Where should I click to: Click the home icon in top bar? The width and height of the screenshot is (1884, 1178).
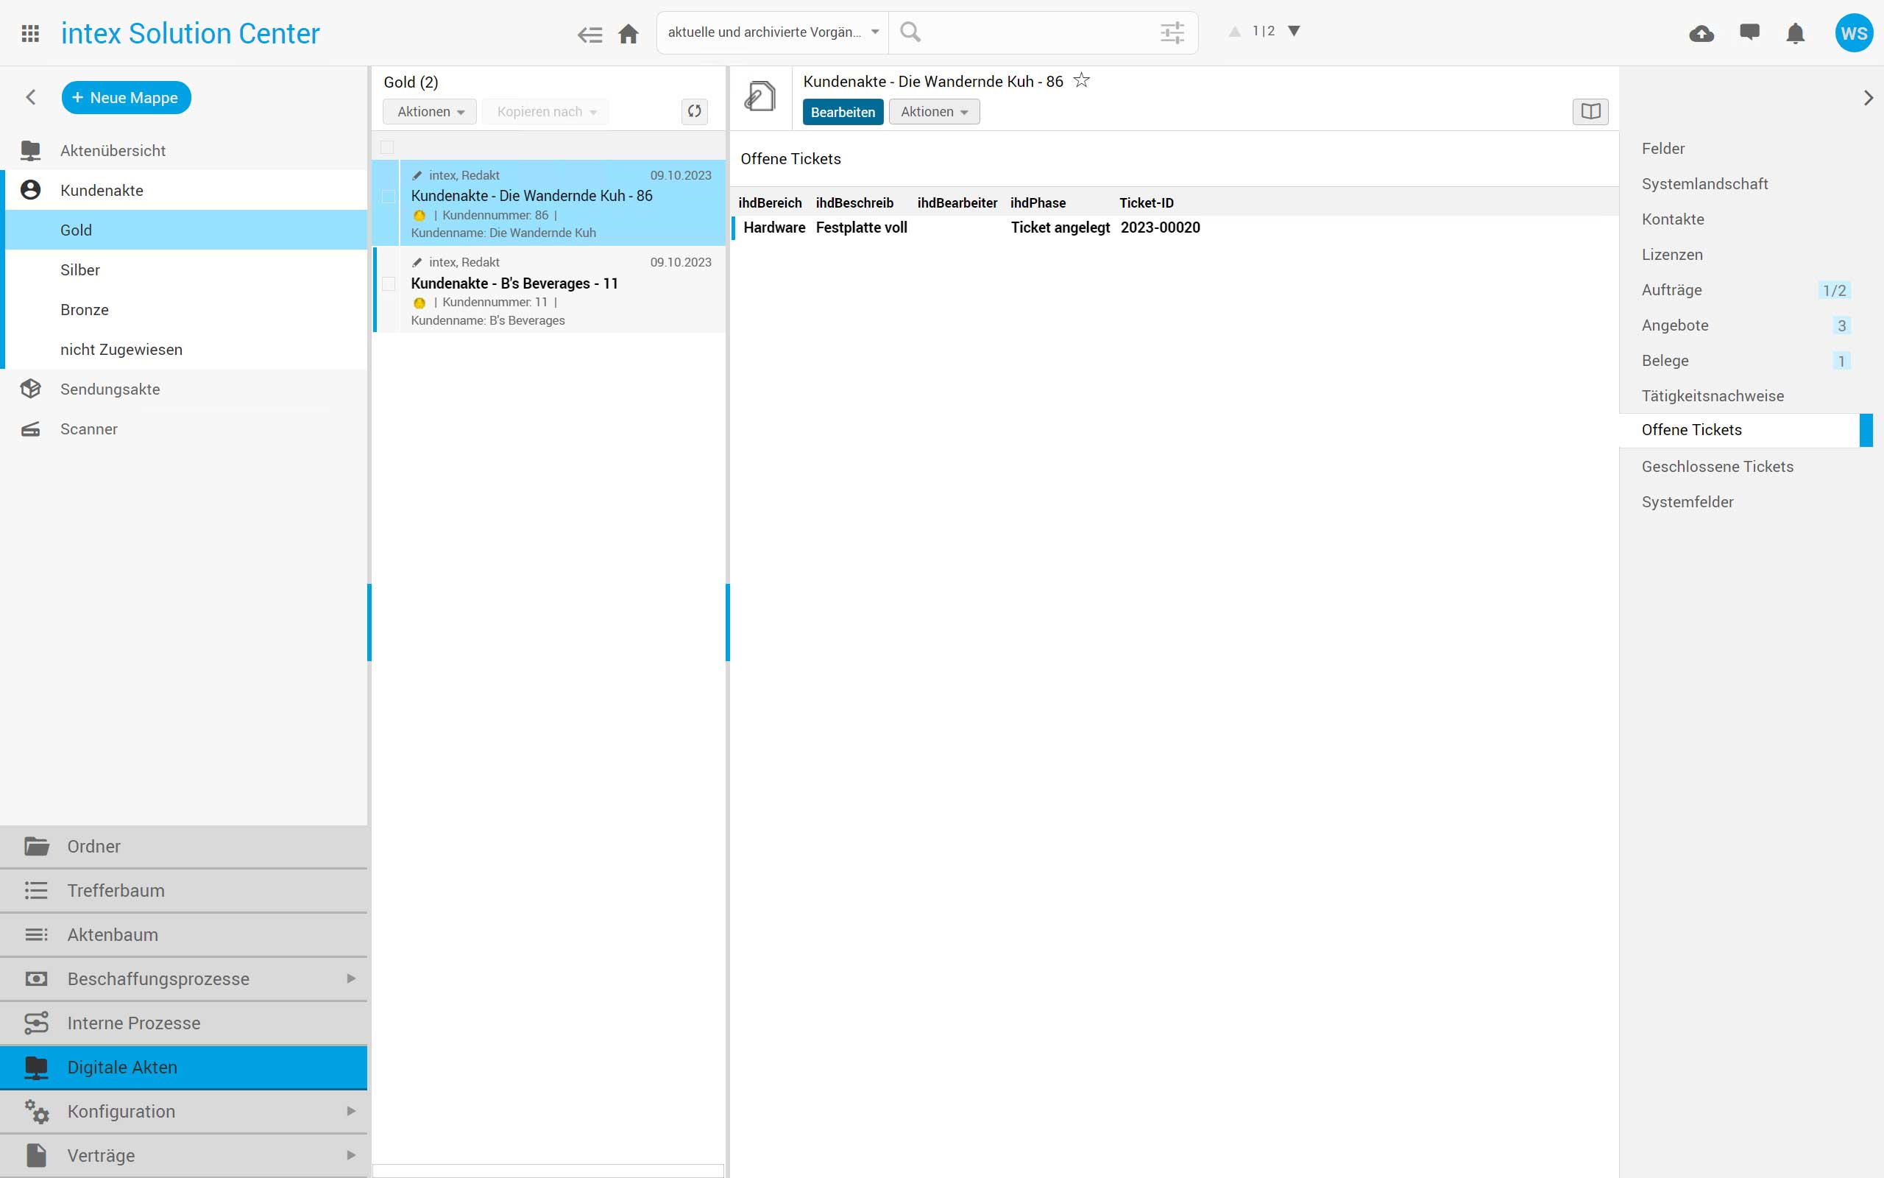[x=628, y=34]
